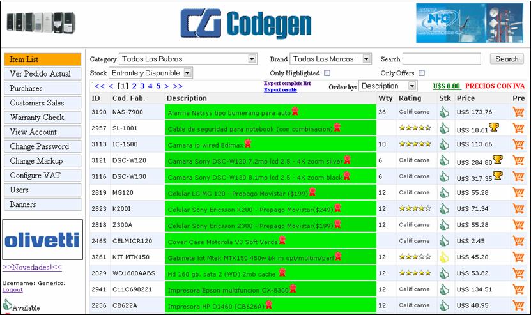Click description Impresora HP D1460 (CB626A)
531x315 pixels.
216,307
